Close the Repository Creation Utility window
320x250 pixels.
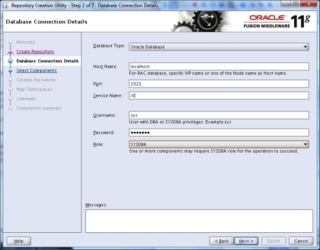pos(309,4)
